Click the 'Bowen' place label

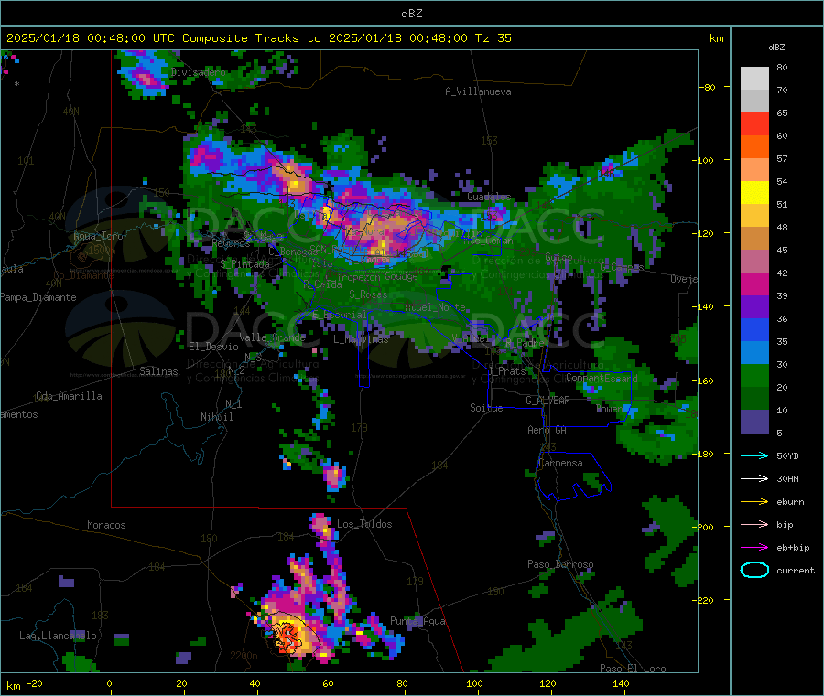(610, 408)
